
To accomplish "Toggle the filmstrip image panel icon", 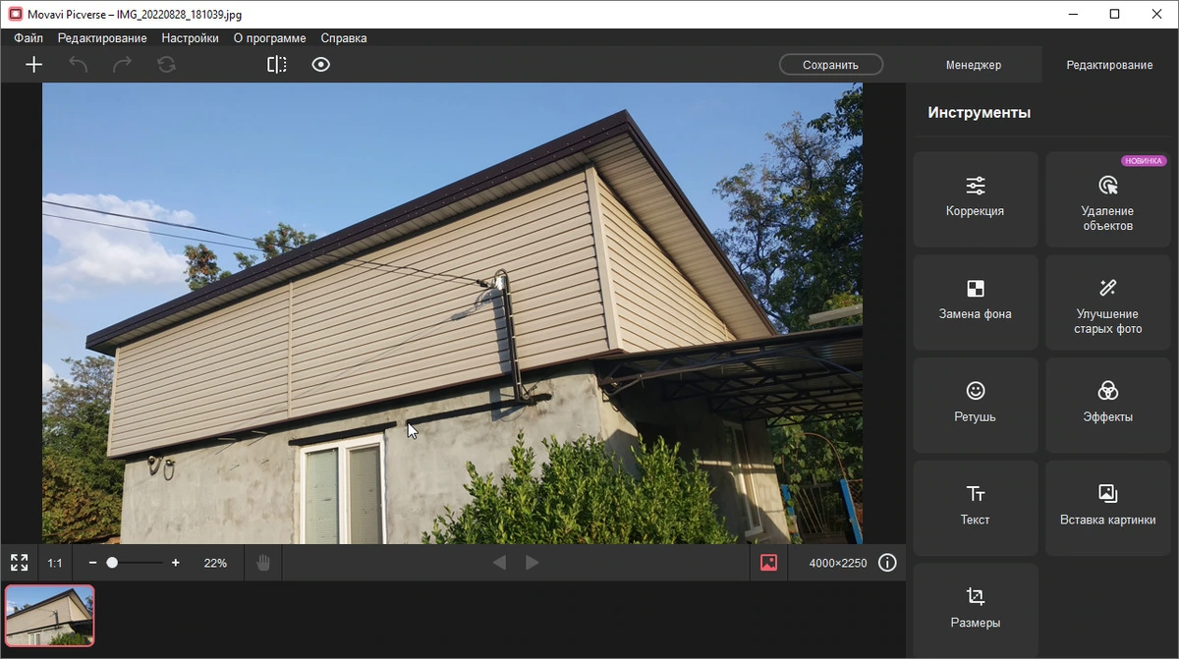I will click(x=768, y=563).
